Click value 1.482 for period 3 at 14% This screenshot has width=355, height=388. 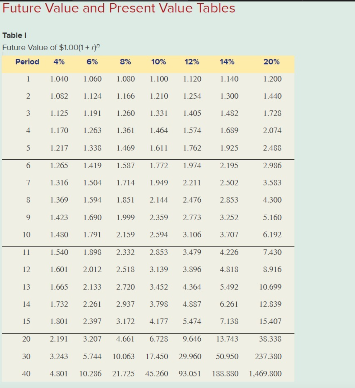[229, 113]
